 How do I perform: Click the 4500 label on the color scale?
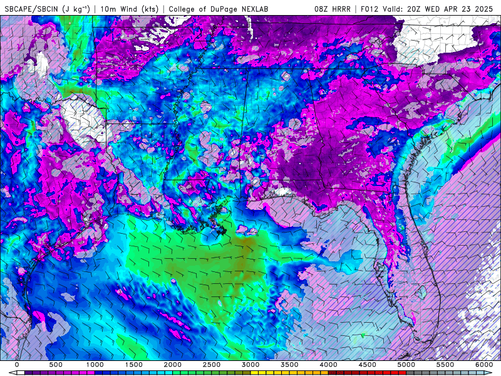click(x=368, y=365)
